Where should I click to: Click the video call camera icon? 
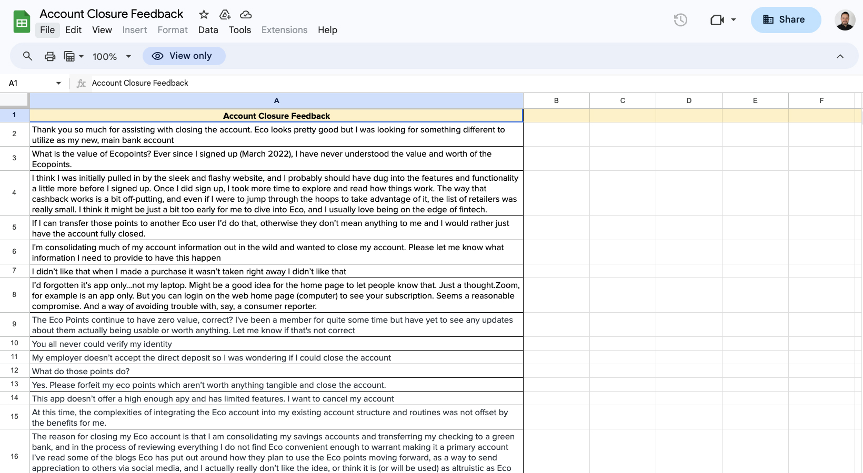pos(717,20)
